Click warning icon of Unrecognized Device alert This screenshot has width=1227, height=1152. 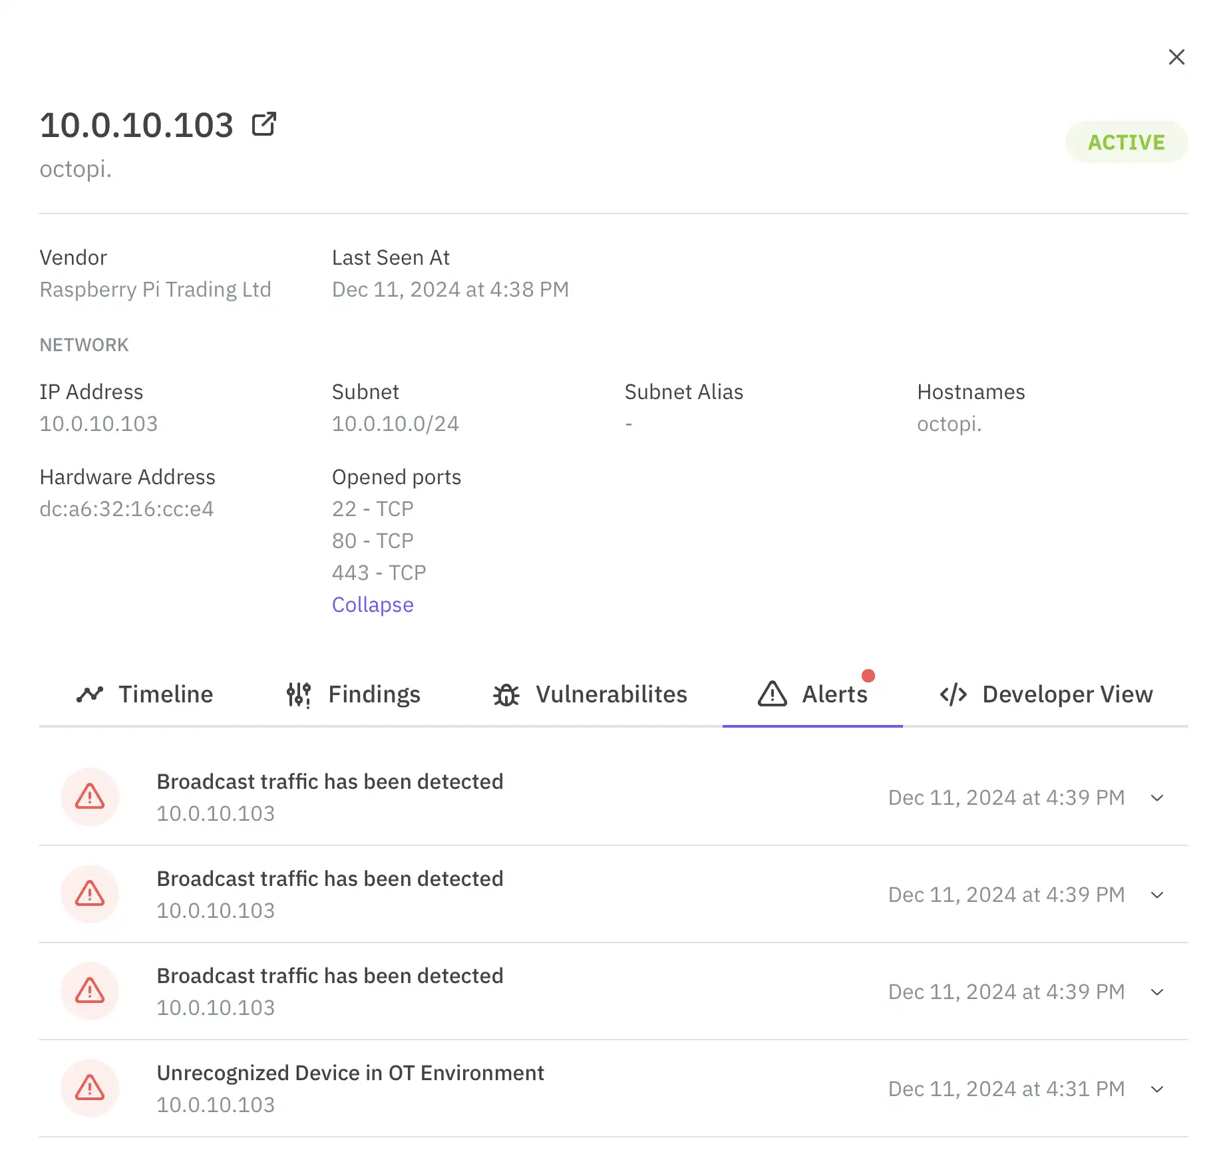(90, 1088)
